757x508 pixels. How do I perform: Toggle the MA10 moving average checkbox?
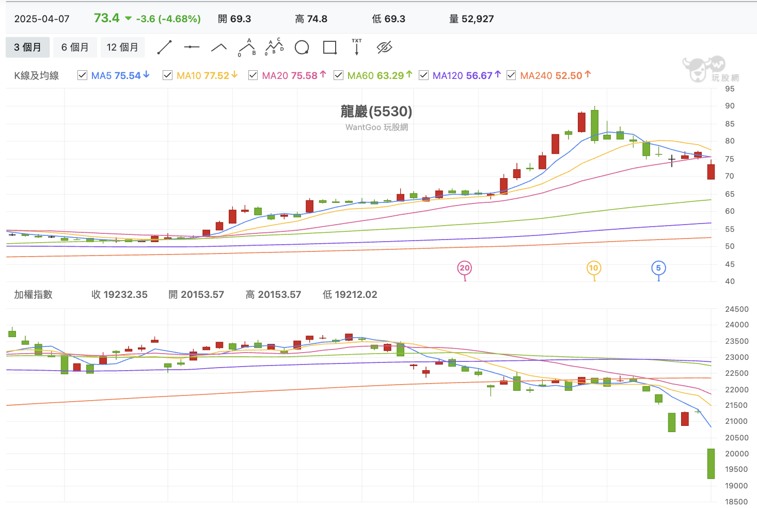167,75
